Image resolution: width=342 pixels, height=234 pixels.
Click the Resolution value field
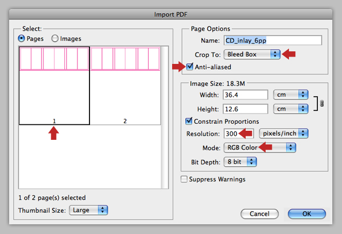[x=239, y=134]
